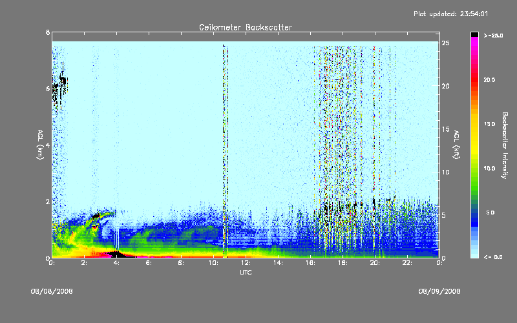Click the '10' kft tick on right axis
The image size is (517, 323).
click(446, 172)
